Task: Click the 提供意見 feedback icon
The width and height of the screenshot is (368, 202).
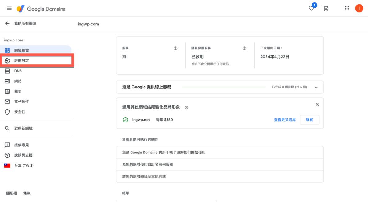Action: pos(7,145)
